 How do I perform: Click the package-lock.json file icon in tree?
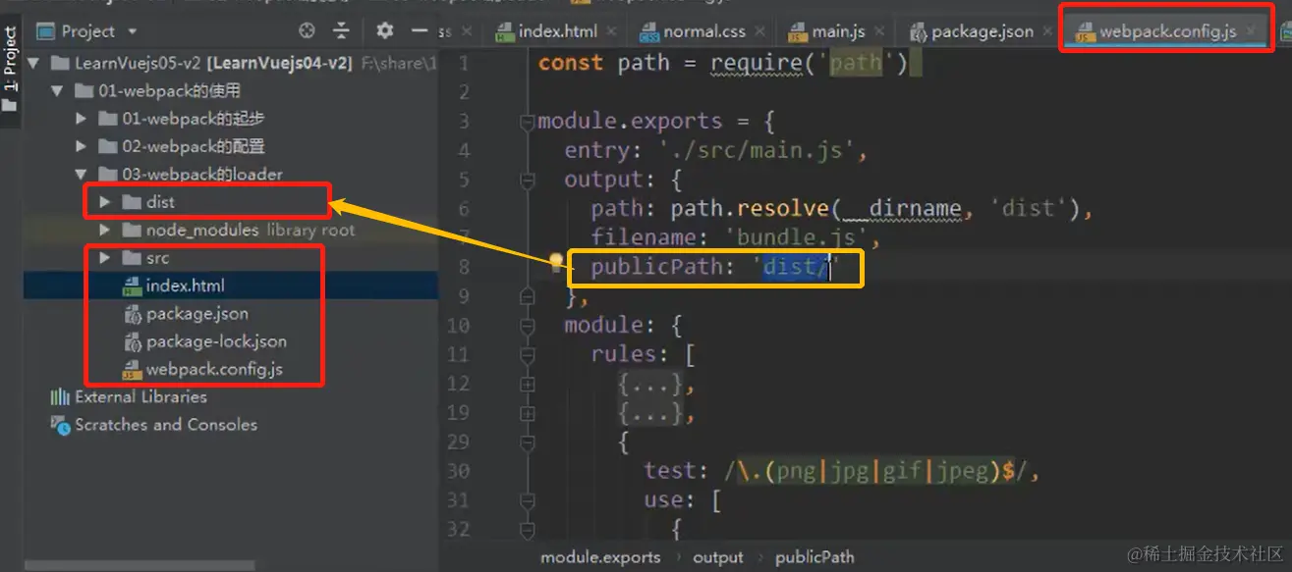[x=132, y=342]
